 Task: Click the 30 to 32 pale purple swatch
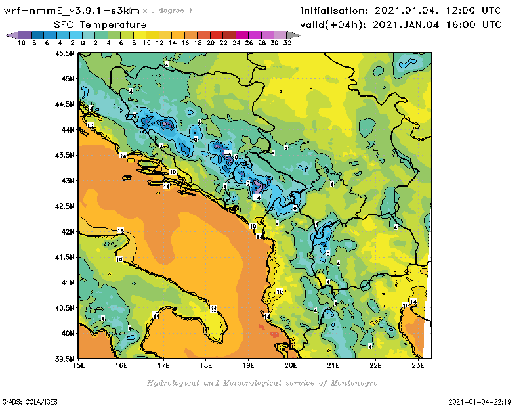pos(280,35)
